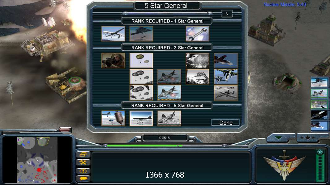The image size is (330, 185).
Task: Select the Spy Drone general power
Action: [113, 34]
